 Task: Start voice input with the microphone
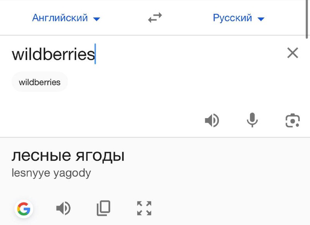(252, 120)
